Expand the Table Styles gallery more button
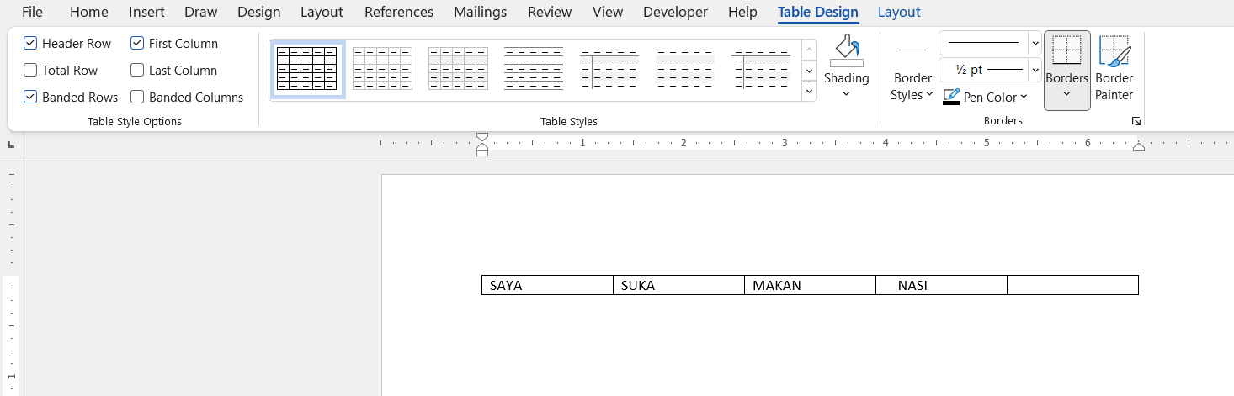The image size is (1234, 396). click(809, 91)
